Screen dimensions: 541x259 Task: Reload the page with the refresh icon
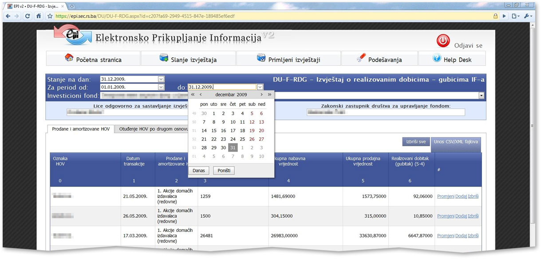point(28,16)
